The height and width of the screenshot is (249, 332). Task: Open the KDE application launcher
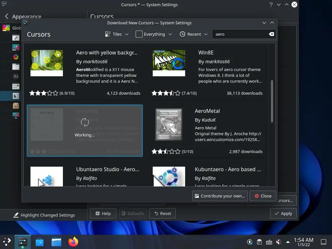click(x=7, y=242)
